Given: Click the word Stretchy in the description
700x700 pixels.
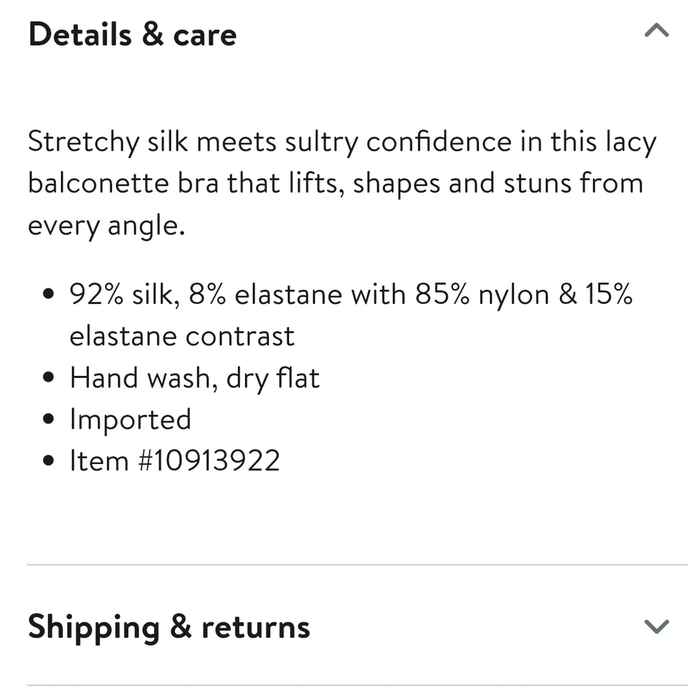Looking at the screenshot, I should point(83,142).
